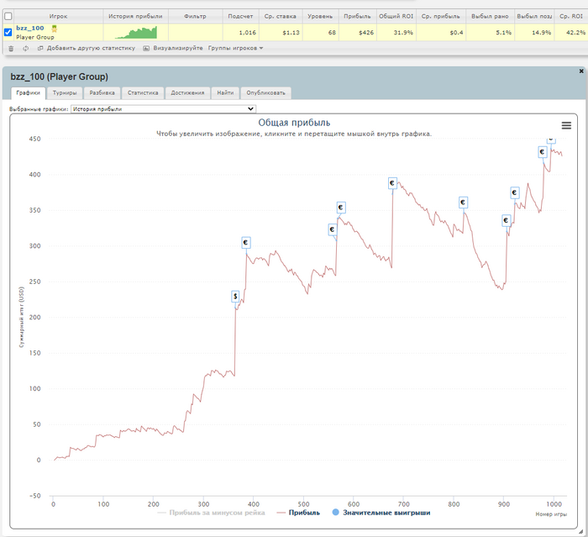Sort by the Игрок column header
This screenshot has width=588, height=537.
(x=58, y=16)
